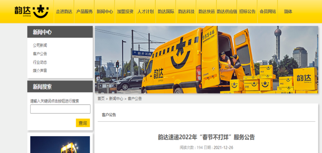This screenshot has height=153, width=322.
Task: Open 公司新闻 in the sidebar
Action: click(40, 45)
